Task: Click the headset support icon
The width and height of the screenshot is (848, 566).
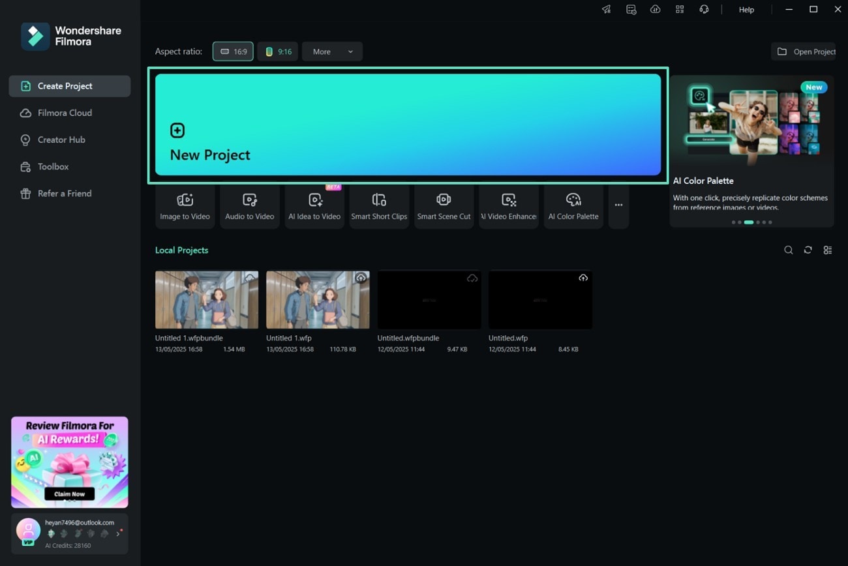Action: (704, 9)
